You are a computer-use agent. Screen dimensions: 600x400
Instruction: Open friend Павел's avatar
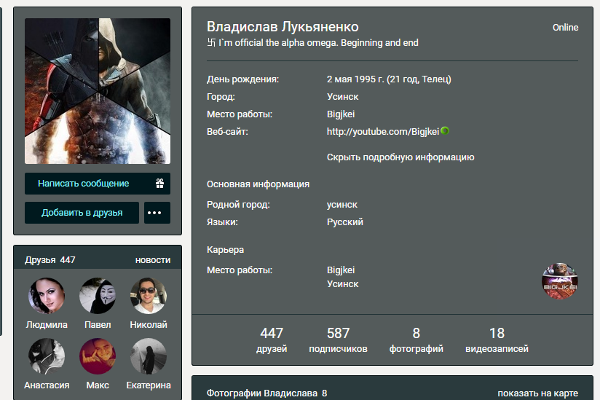[x=98, y=296]
